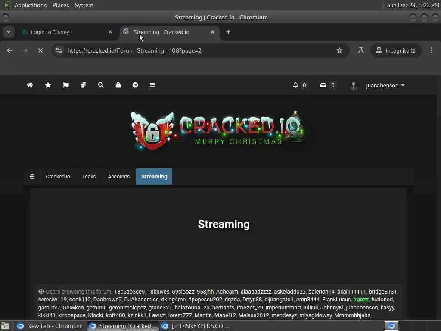Select the Streaming breadcrumb tab

154,176
